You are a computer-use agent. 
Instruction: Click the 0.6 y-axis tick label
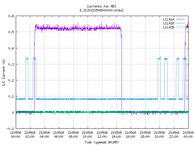tap(11, 16)
